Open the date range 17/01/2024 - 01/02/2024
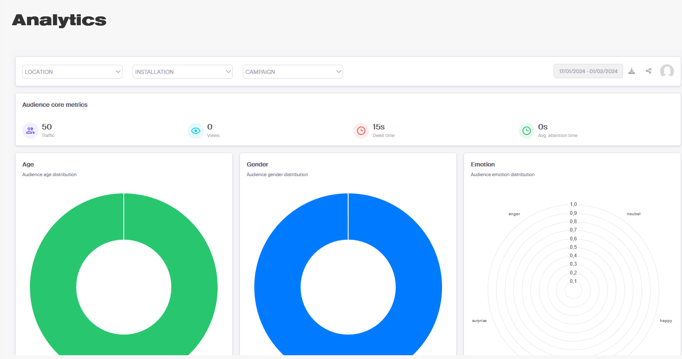Viewport: 682px width, 359px height. pyautogui.click(x=588, y=71)
